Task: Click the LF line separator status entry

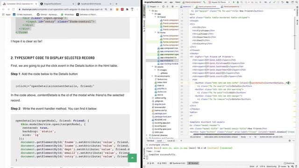Action: [x=256, y=167]
